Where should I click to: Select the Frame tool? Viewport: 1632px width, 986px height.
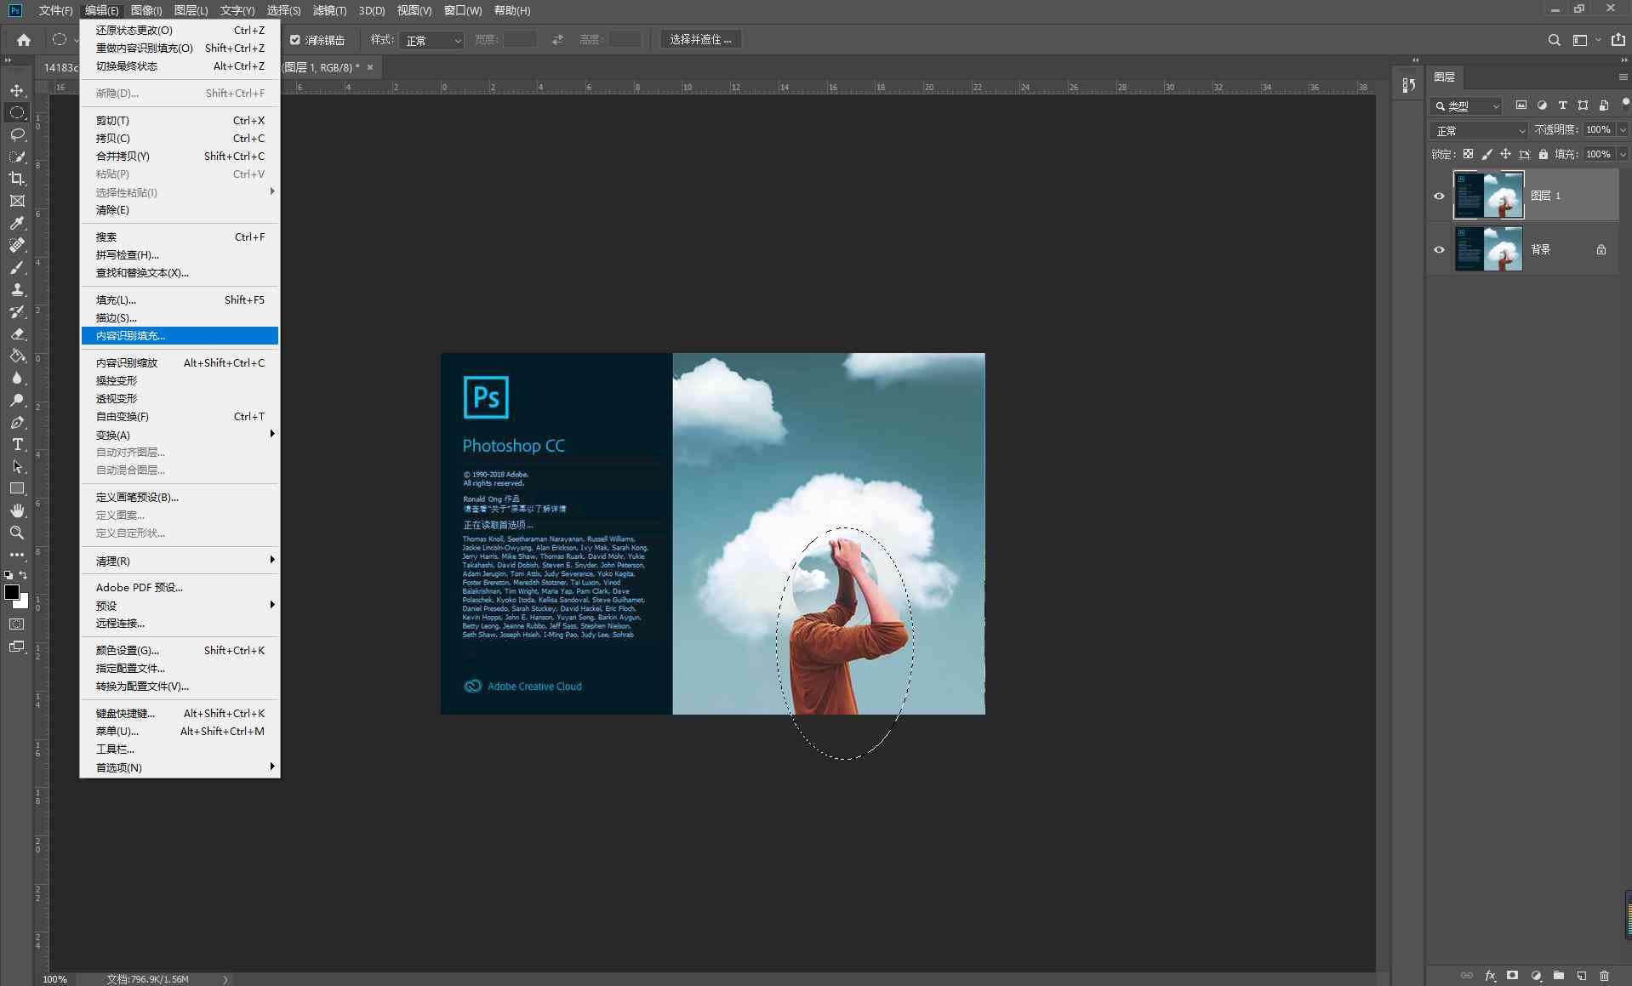coord(17,201)
